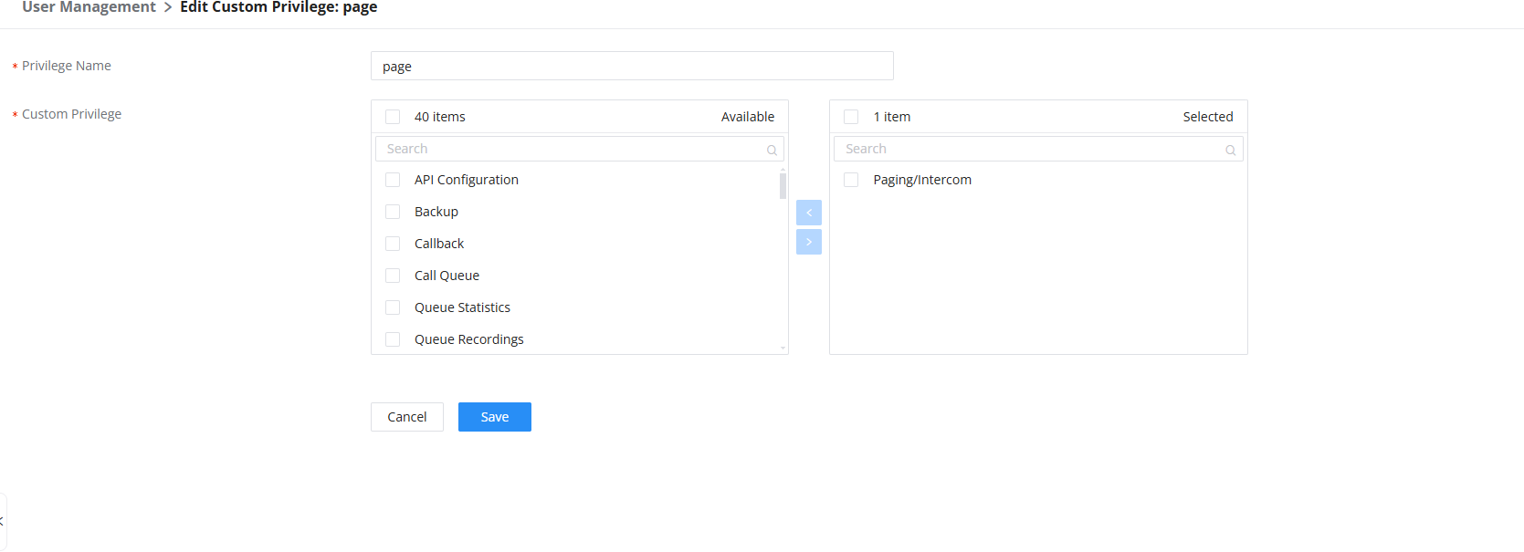
Task: Click the move-left arrow transfer button
Action: point(808,213)
